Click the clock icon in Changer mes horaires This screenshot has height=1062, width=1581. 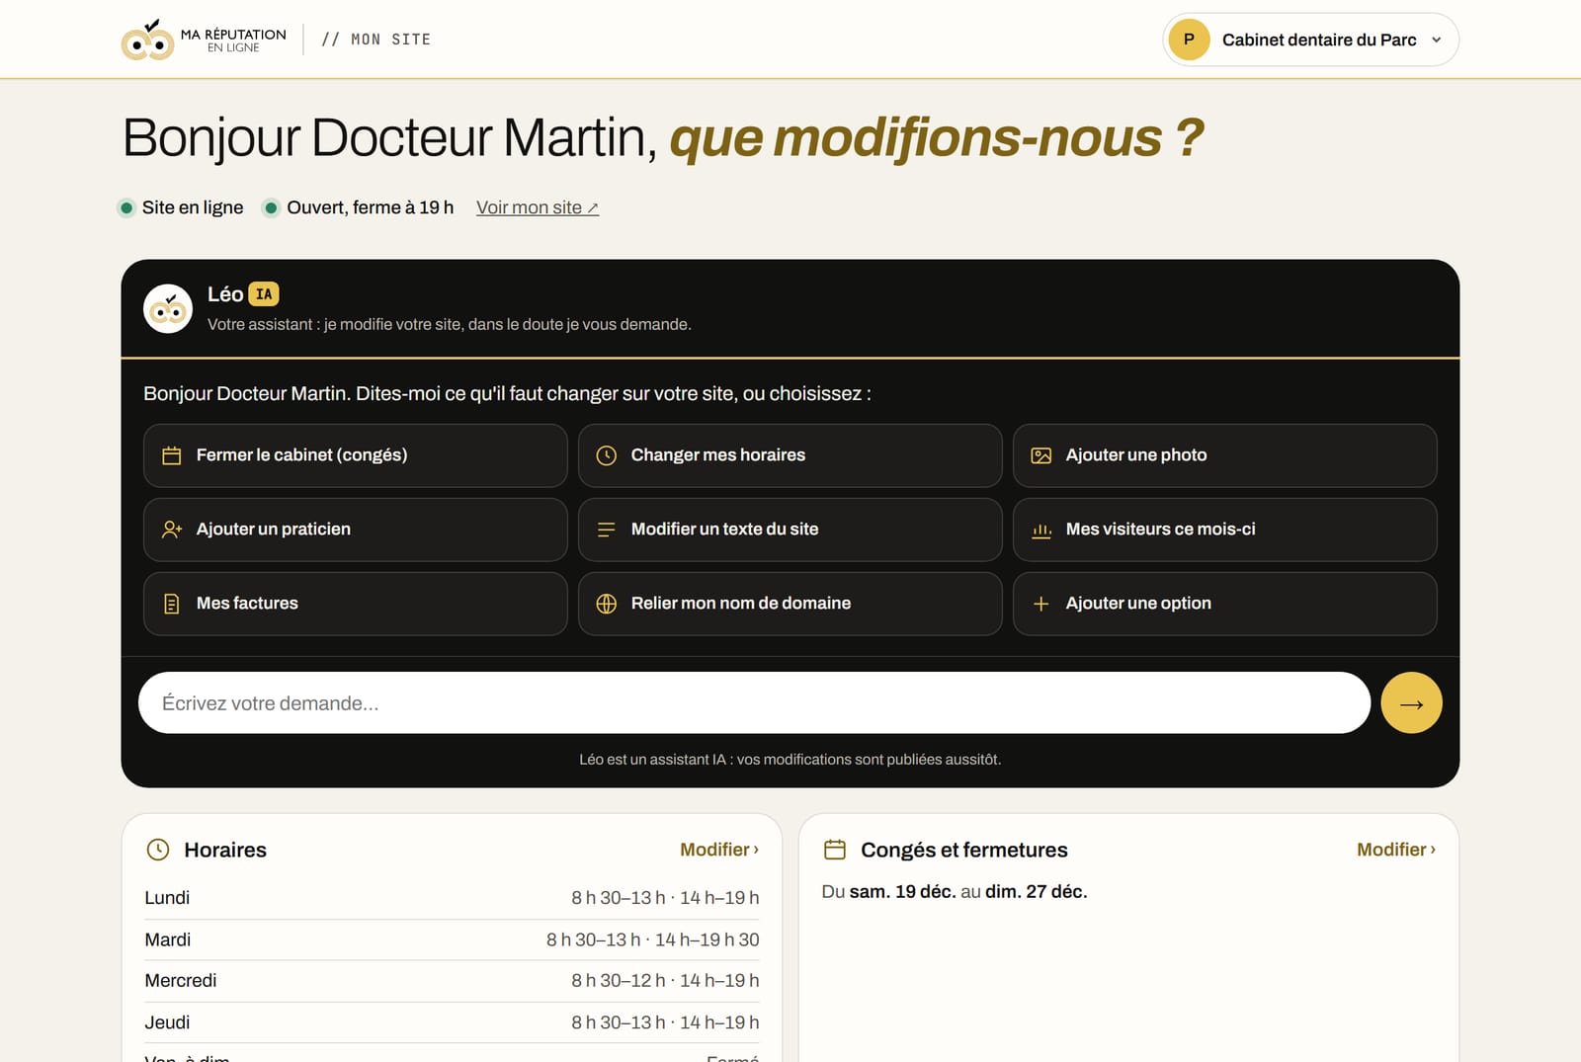pyautogui.click(x=607, y=455)
